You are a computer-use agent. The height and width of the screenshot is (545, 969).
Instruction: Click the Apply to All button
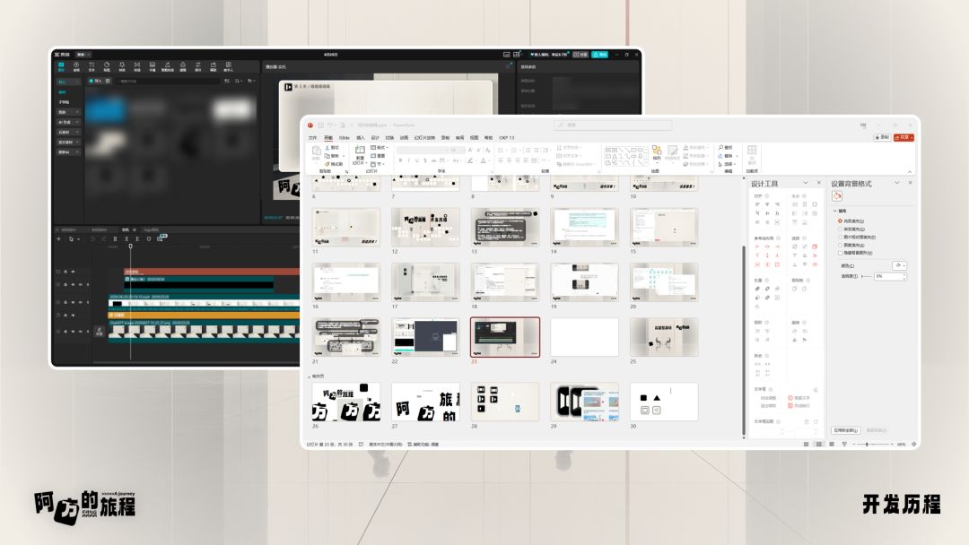pos(845,430)
